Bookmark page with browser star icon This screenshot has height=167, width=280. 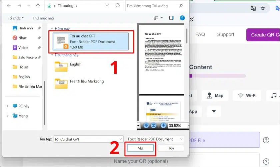pyautogui.click(x=263, y=8)
